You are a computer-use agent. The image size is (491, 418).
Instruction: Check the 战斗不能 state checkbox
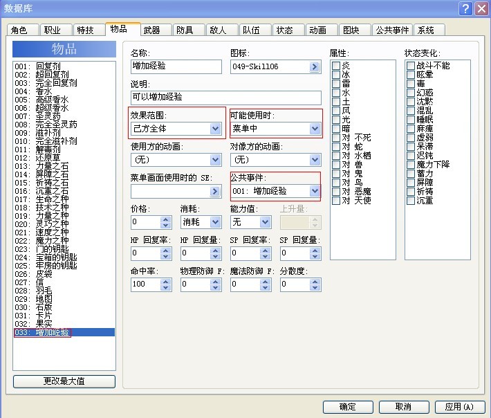coord(411,66)
